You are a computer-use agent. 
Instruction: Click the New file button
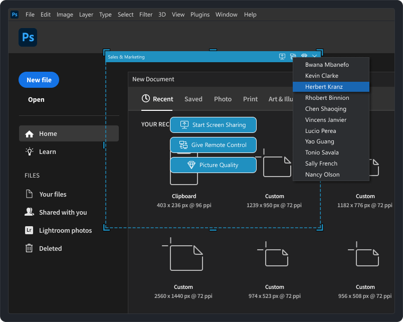39,80
